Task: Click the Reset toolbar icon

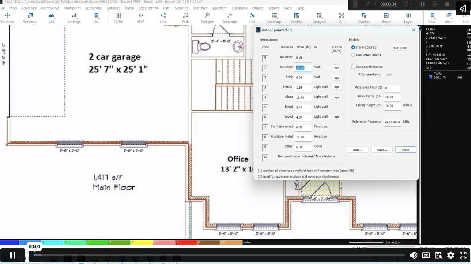Action: tap(386, 18)
